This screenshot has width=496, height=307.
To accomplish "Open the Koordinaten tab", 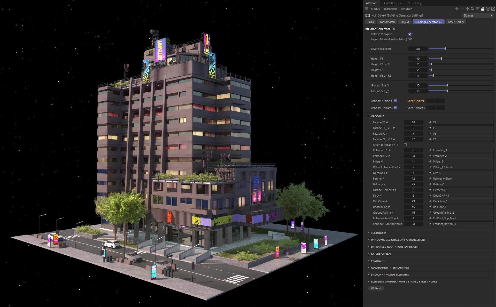I will pyautogui.click(x=387, y=22).
